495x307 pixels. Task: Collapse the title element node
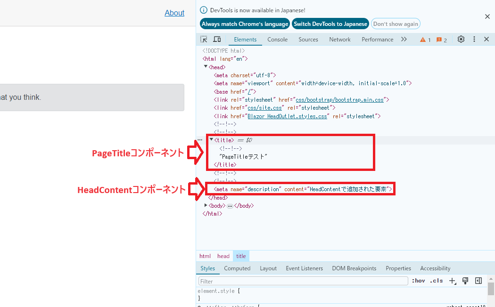212,139
